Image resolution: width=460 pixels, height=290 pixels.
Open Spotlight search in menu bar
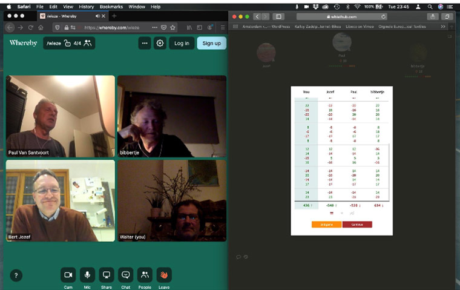(430, 7)
